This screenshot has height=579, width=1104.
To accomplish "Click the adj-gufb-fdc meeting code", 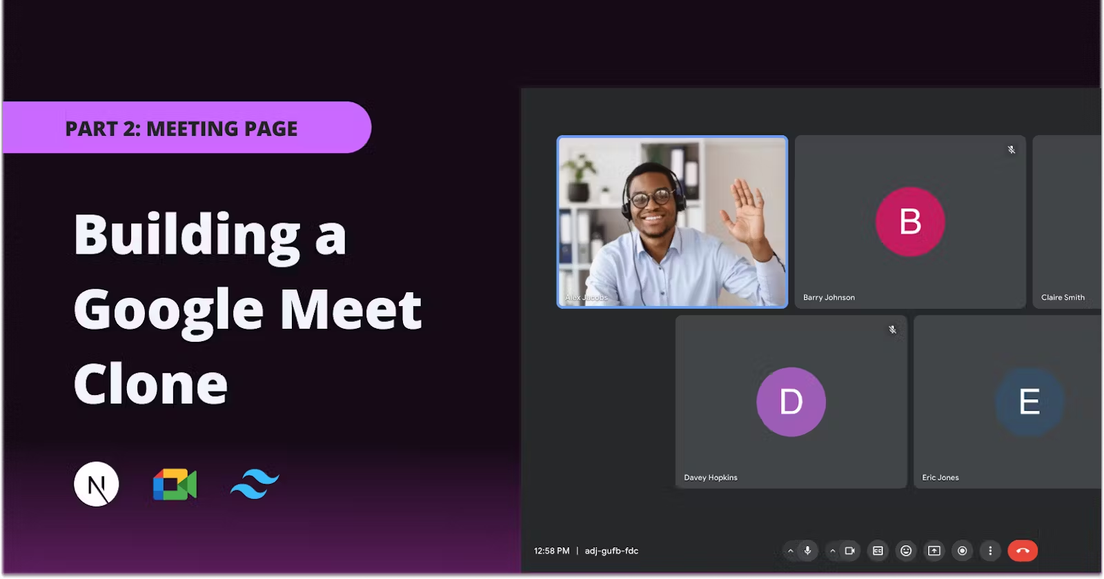I will pos(611,551).
